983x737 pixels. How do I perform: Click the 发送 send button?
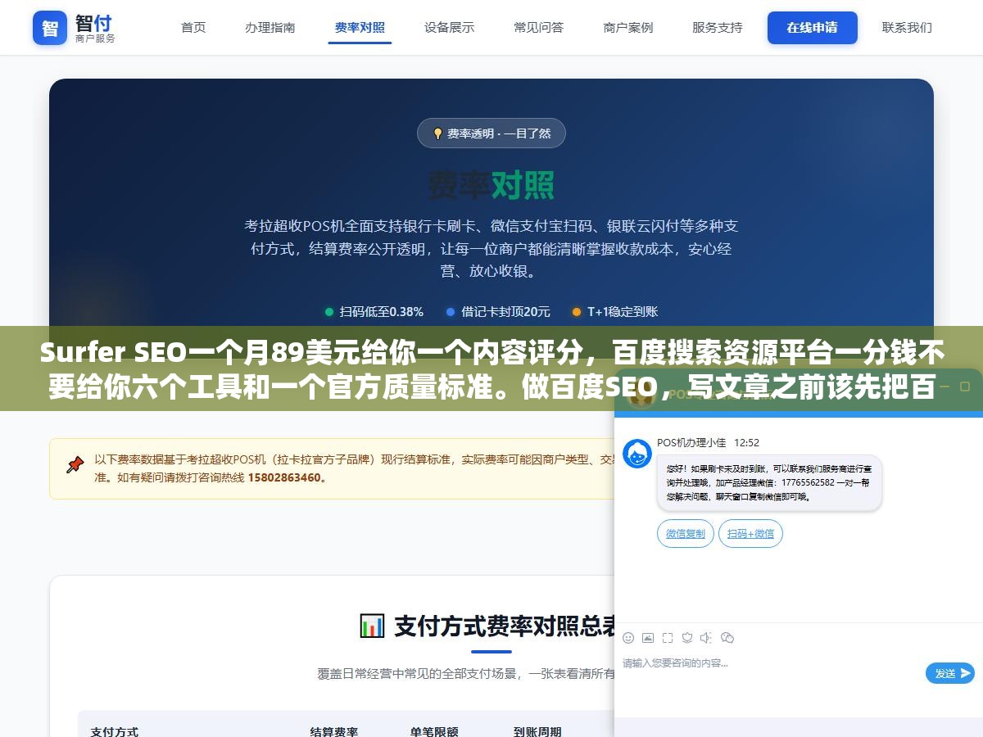(x=950, y=673)
